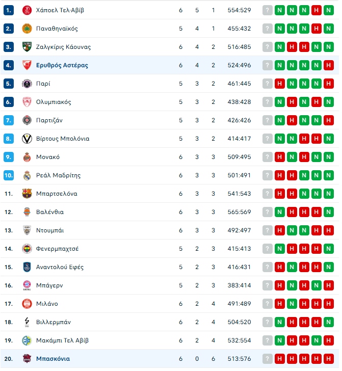Open the Ερυθρός Αστέρας team page
This screenshot has height=371, width=342.
tap(62, 65)
